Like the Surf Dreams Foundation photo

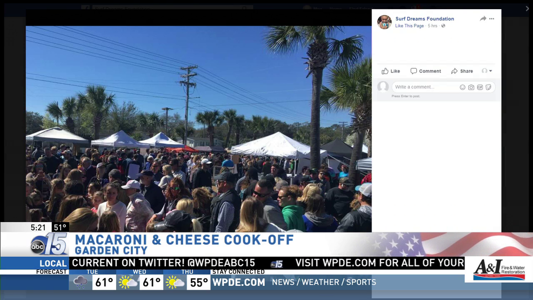391,71
